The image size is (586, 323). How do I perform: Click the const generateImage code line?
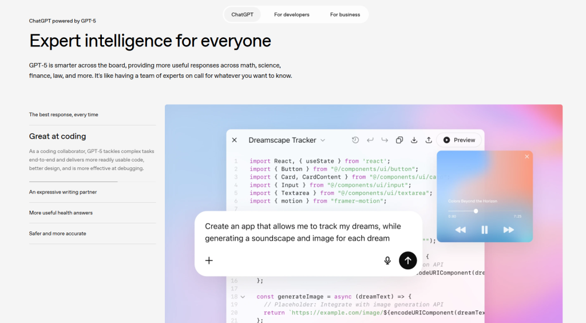[334, 297]
